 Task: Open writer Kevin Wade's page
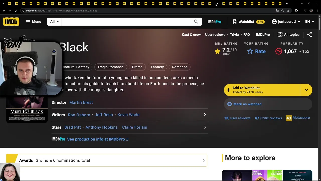(128, 115)
